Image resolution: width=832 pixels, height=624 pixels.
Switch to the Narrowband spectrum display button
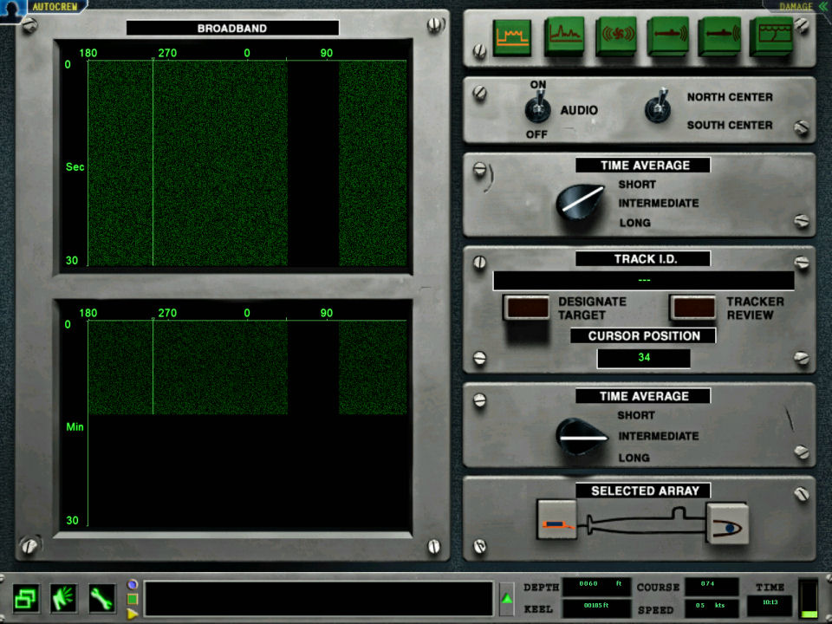click(564, 36)
